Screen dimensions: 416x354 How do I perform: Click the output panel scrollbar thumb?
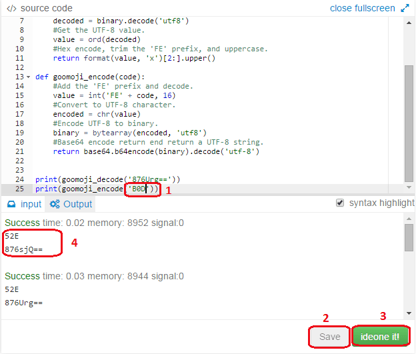[x=409, y=237]
